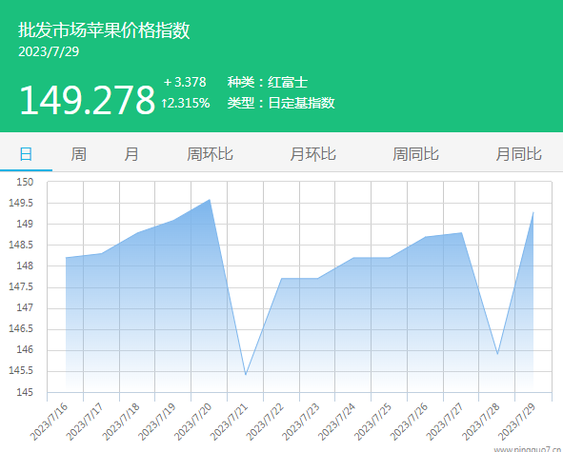Click the 149.278 index value
563x452 pixels.
(x=87, y=100)
